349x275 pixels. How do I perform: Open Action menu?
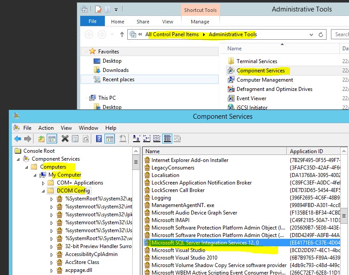pyautogui.click(x=46, y=128)
